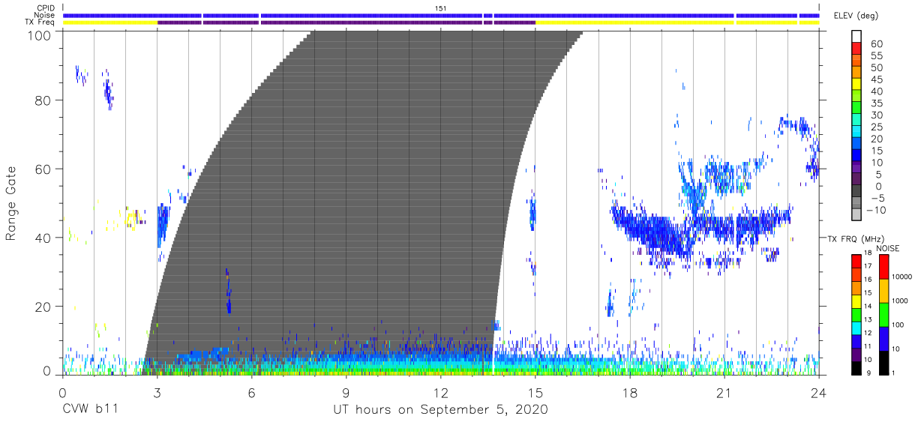Viewport: 921px width, 425px height.
Task: Click NOISE legend value 10000
Action: click(x=902, y=277)
